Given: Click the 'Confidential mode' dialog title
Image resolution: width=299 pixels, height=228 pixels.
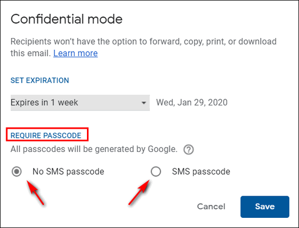Looking at the screenshot, I should tap(66, 19).
